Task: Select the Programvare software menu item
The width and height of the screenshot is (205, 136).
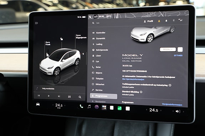Action: tap(103, 96)
